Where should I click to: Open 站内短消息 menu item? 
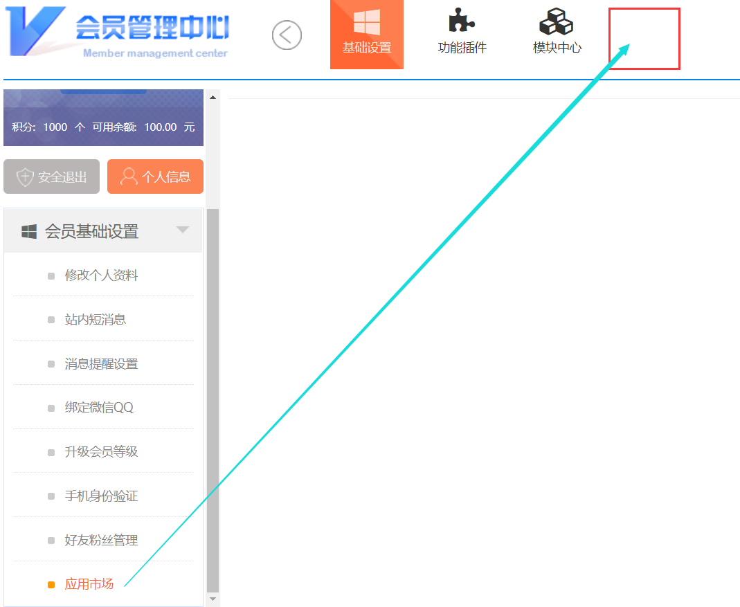coord(96,320)
